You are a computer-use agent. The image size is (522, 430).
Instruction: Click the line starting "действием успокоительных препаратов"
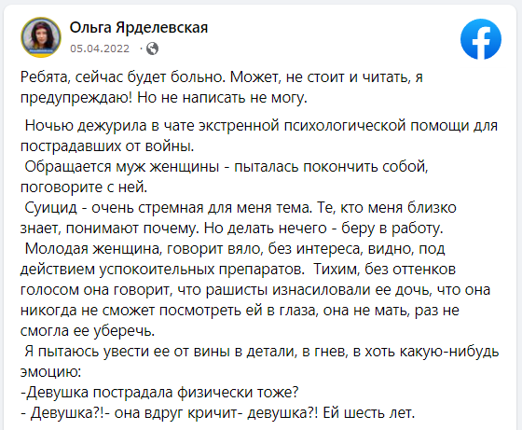[238, 270]
